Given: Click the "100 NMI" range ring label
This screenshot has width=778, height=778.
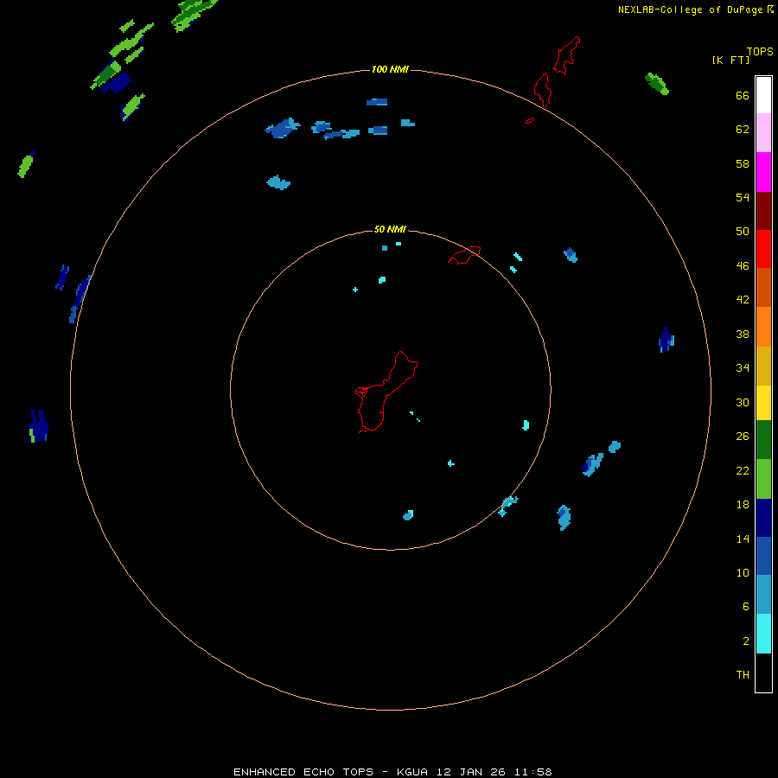Looking at the screenshot, I should click(390, 69).
